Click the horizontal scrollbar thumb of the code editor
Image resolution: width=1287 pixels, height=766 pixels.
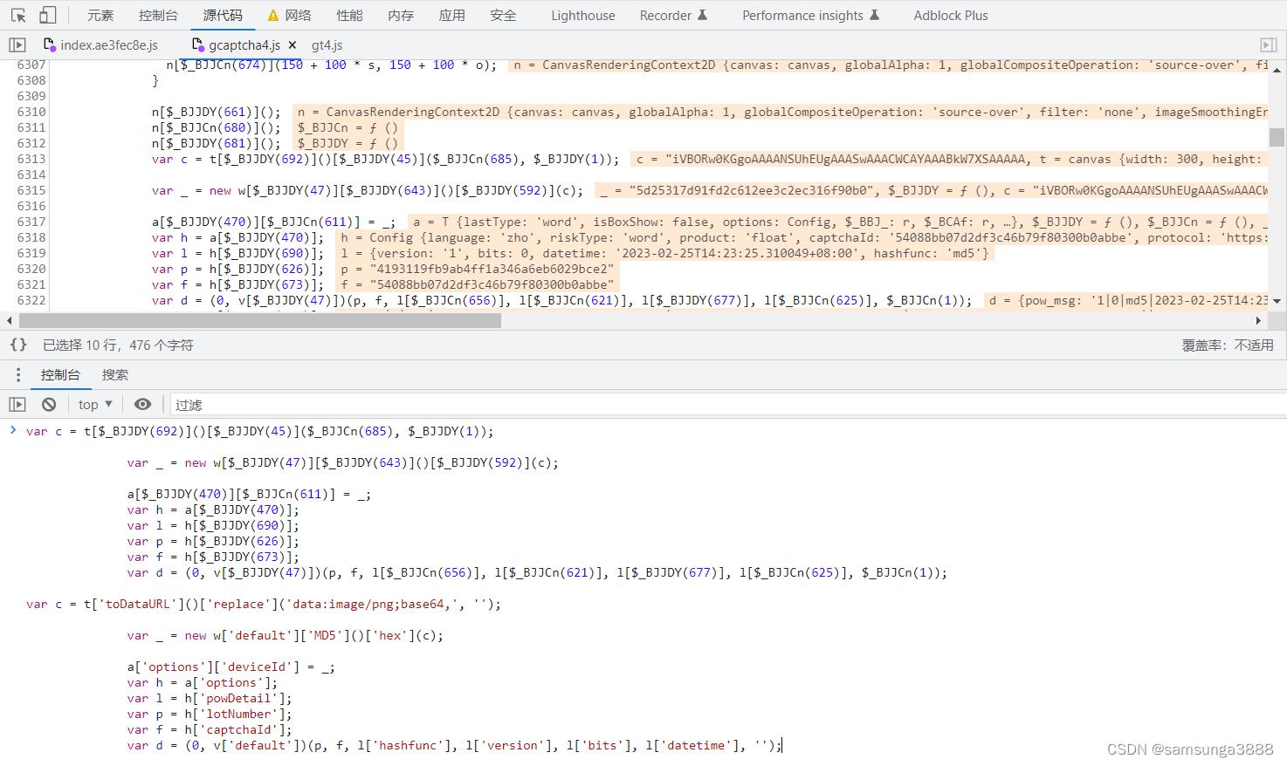point(260,320)
